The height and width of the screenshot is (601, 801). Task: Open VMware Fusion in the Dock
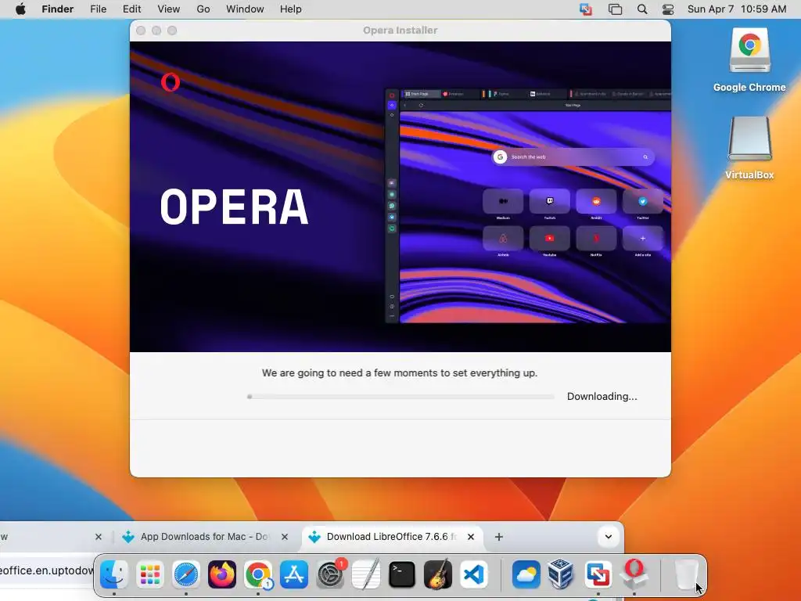[598, 574]
